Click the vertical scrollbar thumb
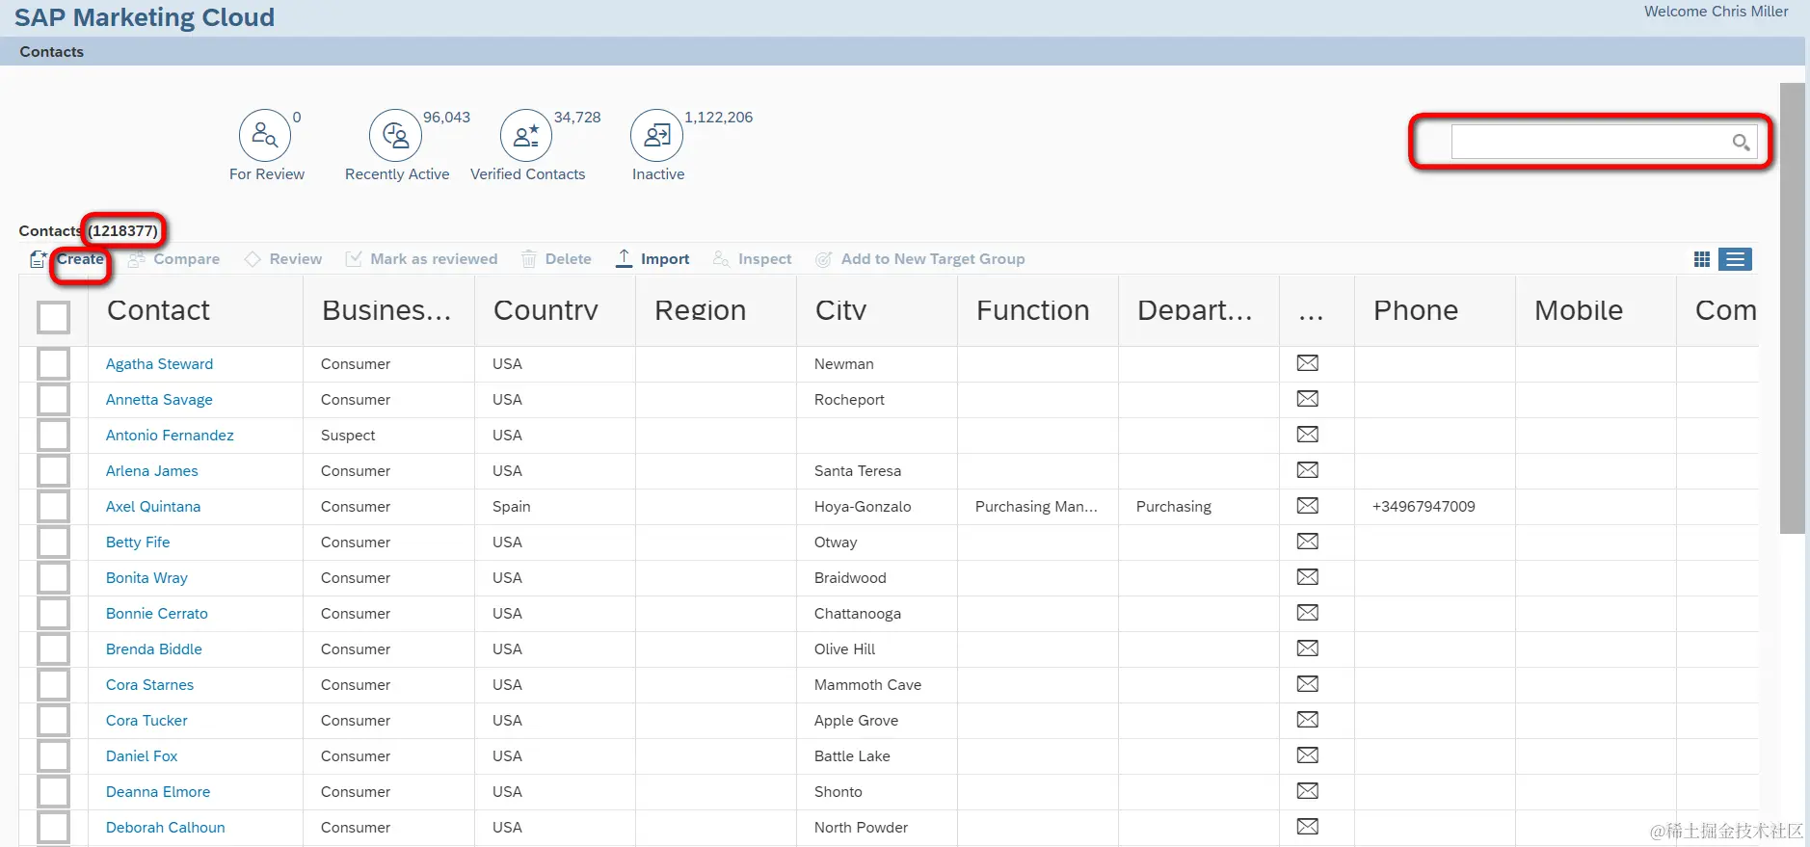 pos(1792,308)
